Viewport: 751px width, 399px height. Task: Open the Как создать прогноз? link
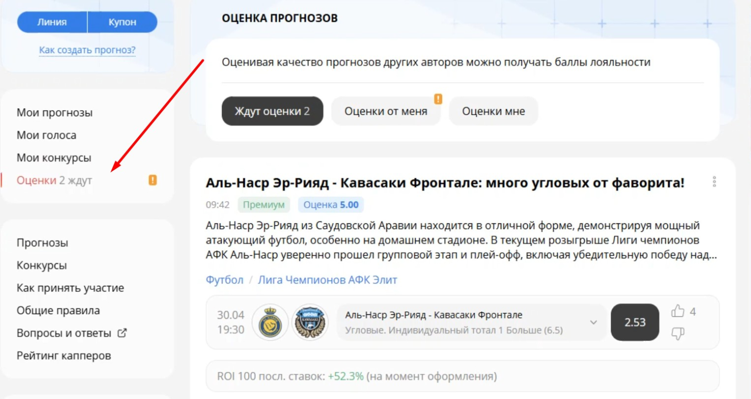[87, 50]
